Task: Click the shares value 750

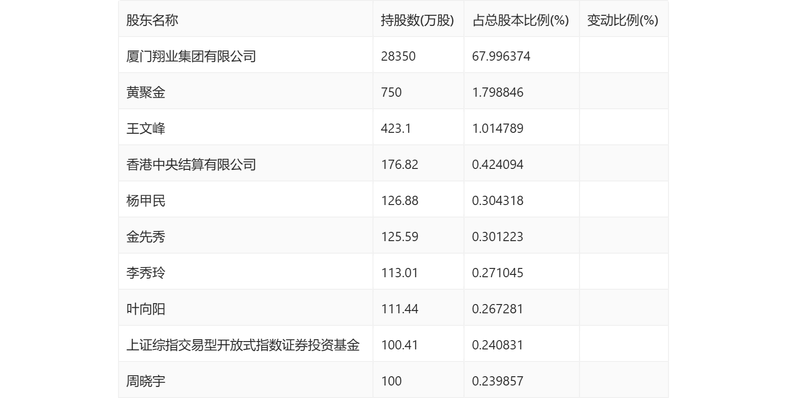Action: coord(391,93)
